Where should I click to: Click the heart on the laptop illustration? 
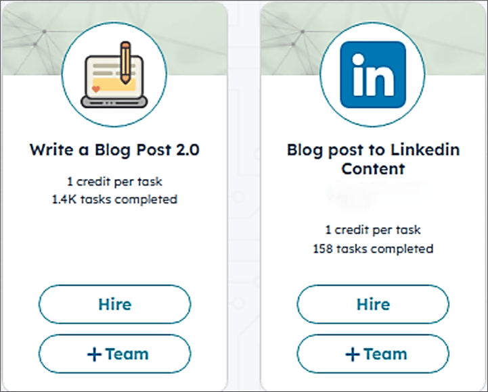click(96, 89)
